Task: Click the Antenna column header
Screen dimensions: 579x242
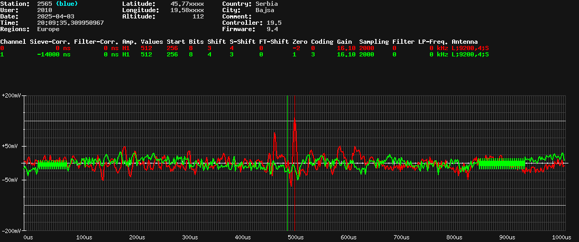Action: (464, 42)
